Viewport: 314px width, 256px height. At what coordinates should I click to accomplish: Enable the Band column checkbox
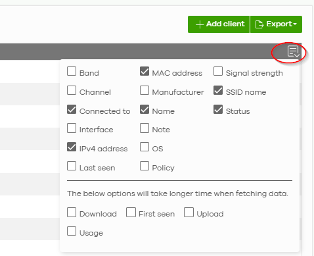[x=72, y=71]
